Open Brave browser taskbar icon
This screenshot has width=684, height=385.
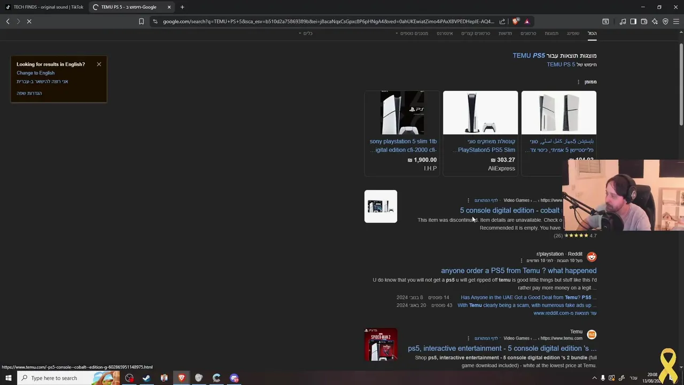click(x=181, y=378)
